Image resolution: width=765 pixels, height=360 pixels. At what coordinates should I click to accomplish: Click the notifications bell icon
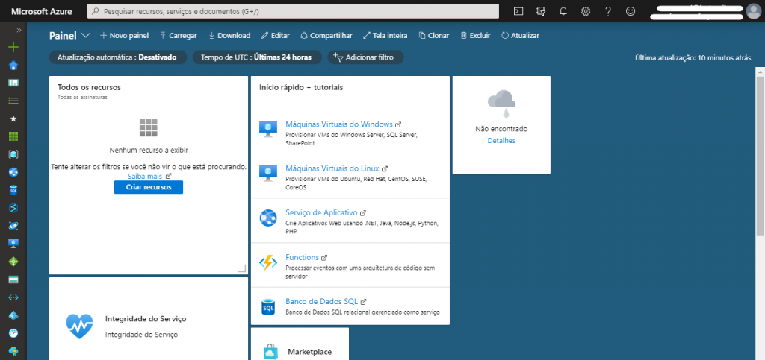point(563,11)
